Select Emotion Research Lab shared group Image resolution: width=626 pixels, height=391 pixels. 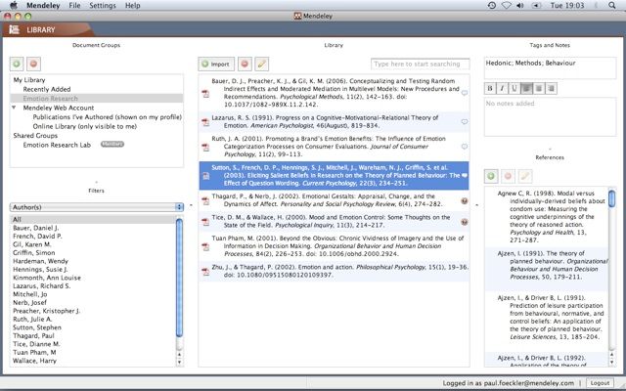tap(58, 145)
